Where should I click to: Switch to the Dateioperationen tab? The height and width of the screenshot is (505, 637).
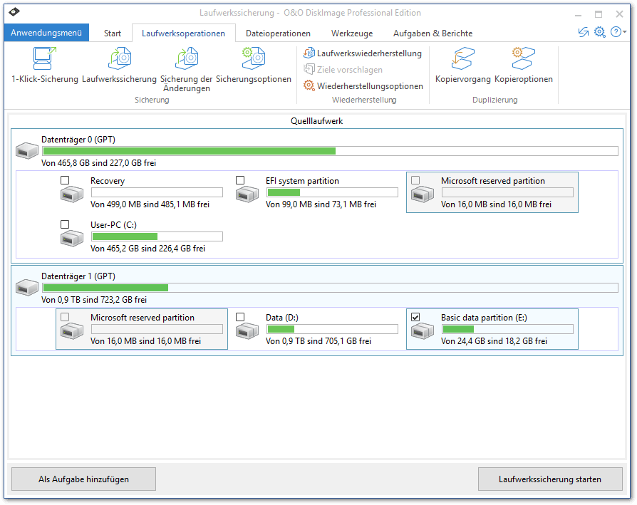tap(278, 33)
